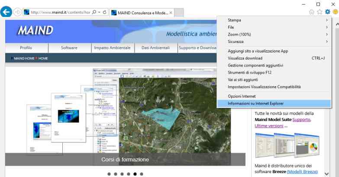The image size is (339, 177).
Task: Click the Stampa submenu arrow
Action: click(x=327, y=20)
